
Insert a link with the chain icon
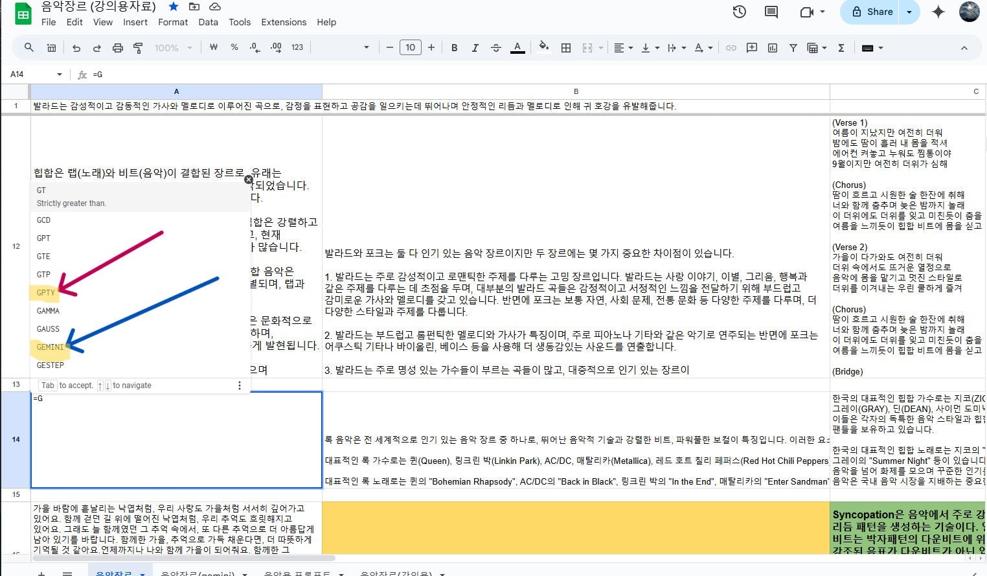click(x=731, y=47)
